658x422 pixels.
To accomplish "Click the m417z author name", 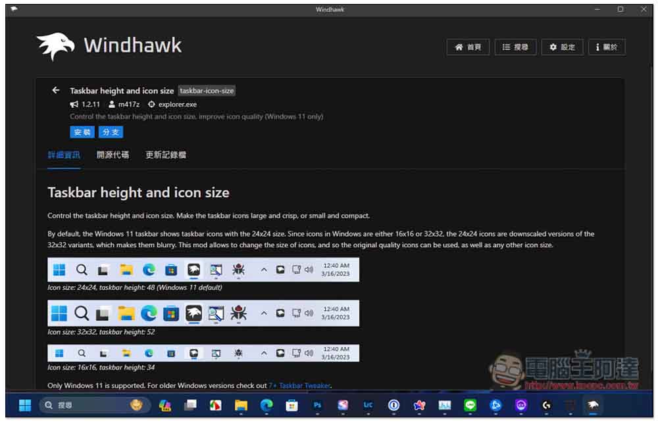I will [x=128, y=105].
